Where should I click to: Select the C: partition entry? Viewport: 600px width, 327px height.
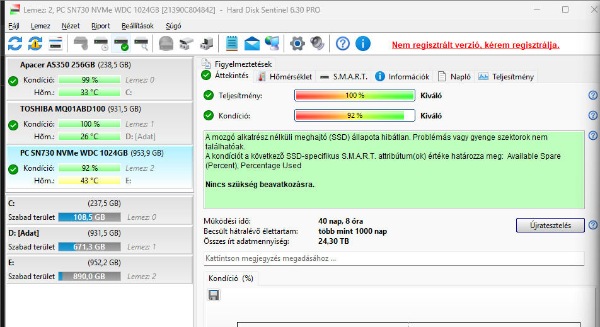click(x=100, y=210)
